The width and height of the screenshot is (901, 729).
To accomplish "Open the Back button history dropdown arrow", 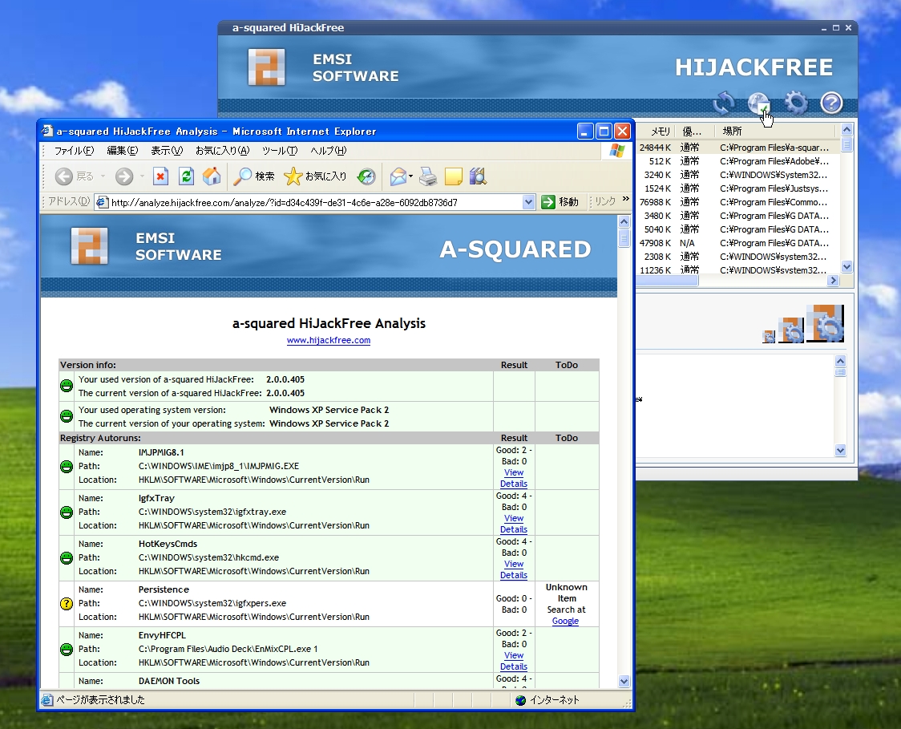I will pos(103,176).
